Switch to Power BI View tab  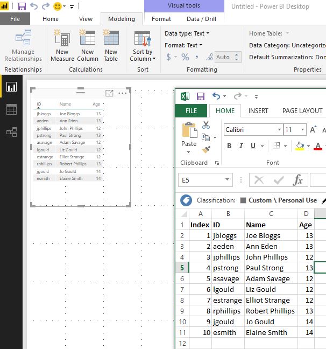[x=86, y=19]
